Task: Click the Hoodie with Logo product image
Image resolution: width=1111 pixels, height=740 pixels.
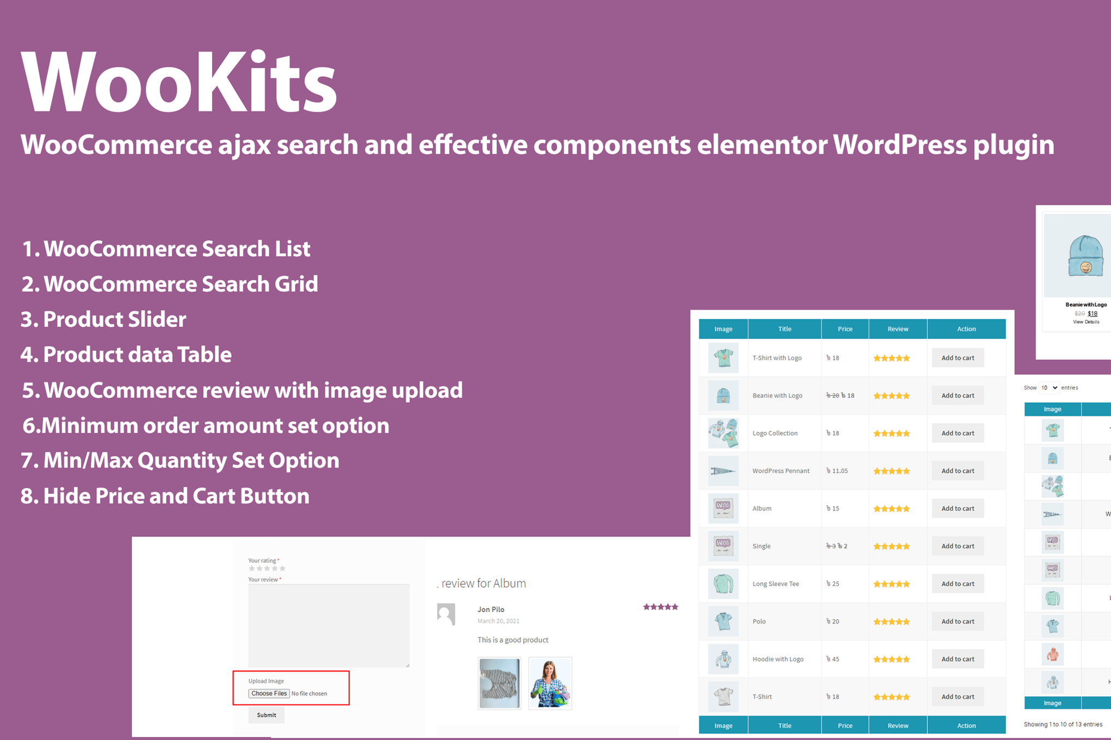Action: pyautogui.click(x=723, y=659)
